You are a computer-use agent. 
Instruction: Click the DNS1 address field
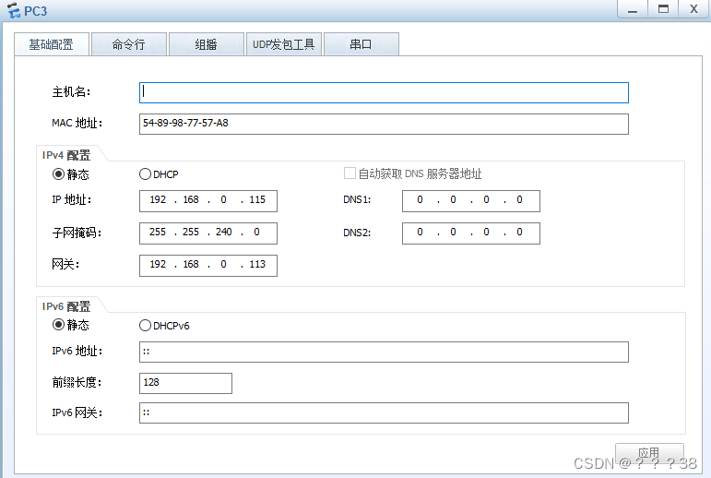click(x=471, y=201)
